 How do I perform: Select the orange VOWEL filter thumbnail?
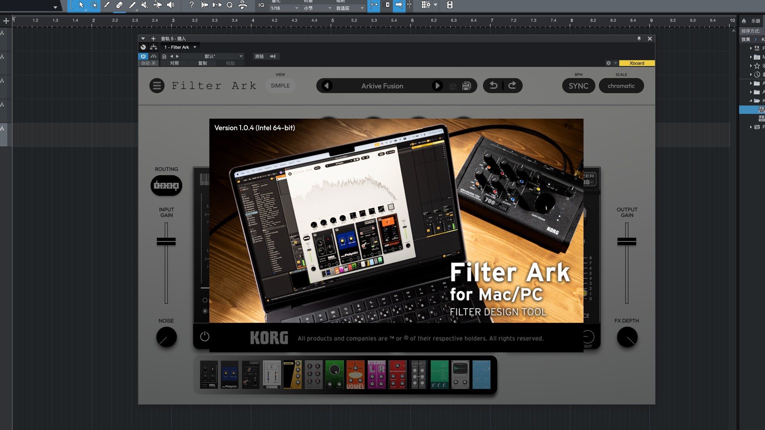click(x=355, y=375)
